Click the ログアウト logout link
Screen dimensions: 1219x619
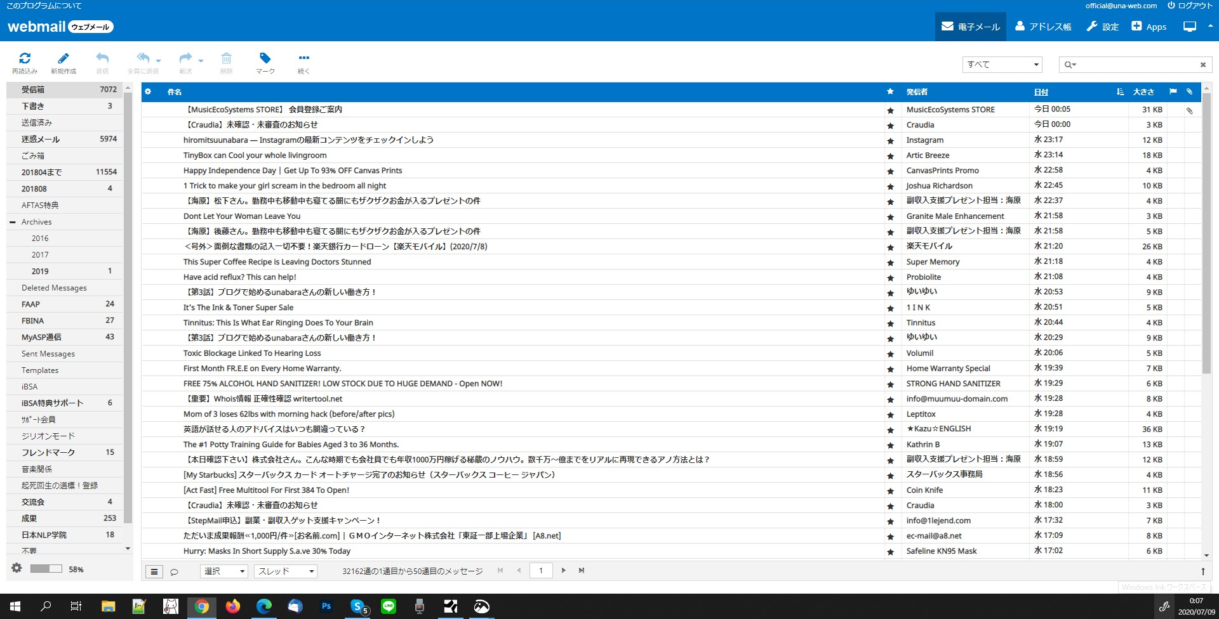1190,6
